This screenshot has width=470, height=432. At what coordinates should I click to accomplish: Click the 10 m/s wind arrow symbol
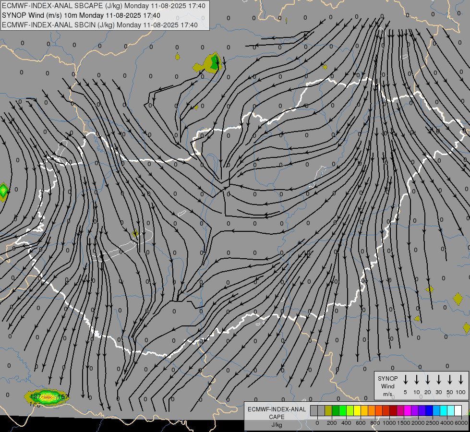416,380
